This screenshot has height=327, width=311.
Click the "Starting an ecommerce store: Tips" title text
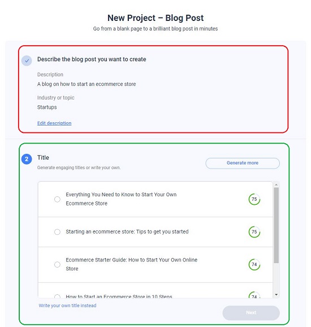point(127,232)
